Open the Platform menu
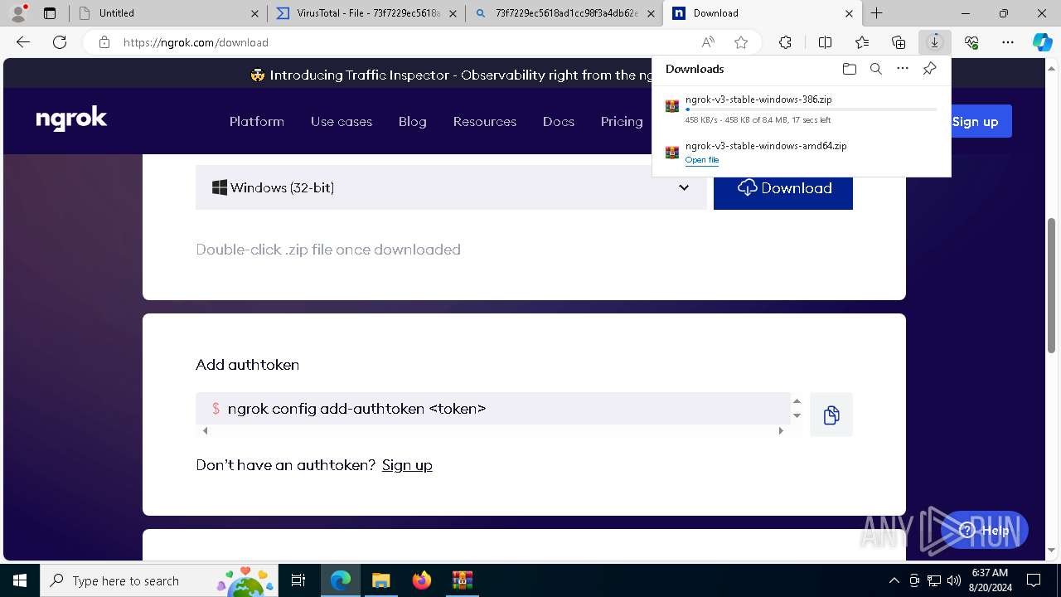The width and height of the screenshot is (1061, 597). click(x=257, y=121)
